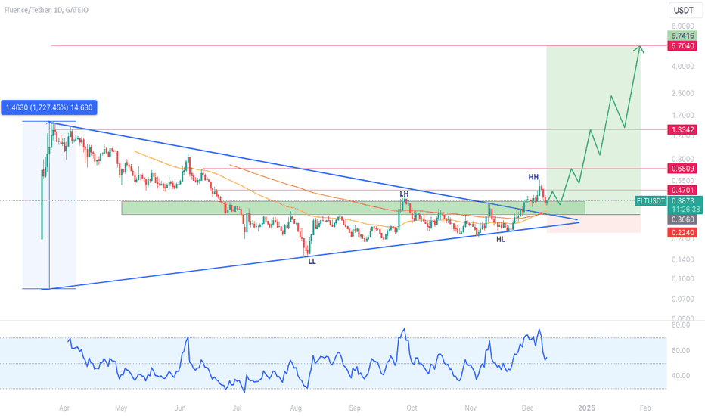Click the 0.4701 price level label
The height and width of the screenshot is (416, 705).
coord(683,191)
